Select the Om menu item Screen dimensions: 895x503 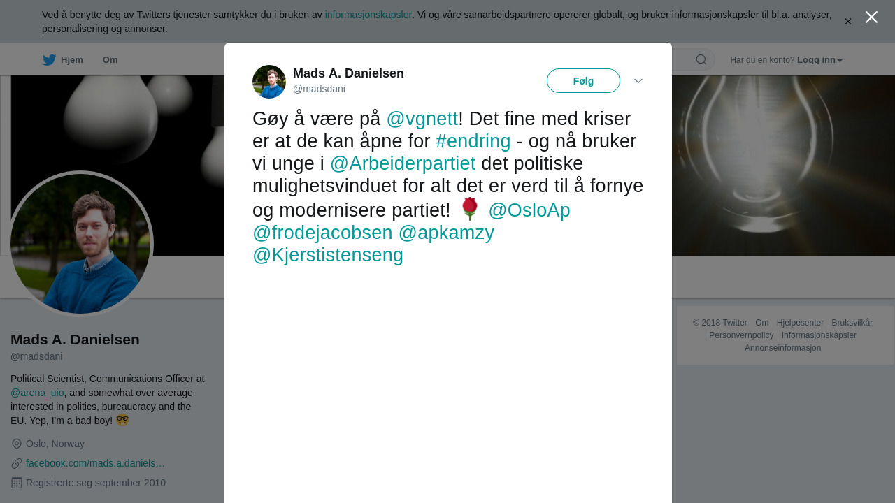[110, 60]
